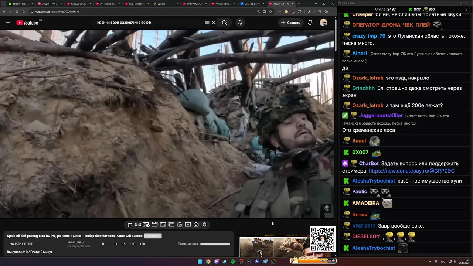Switch to Это просто browser tab
Image resolution: width=473 pixels, height=266 pixels.
point(107,4)
